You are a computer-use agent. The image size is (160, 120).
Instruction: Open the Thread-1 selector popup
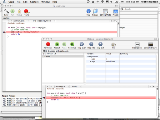coord(51,54)
